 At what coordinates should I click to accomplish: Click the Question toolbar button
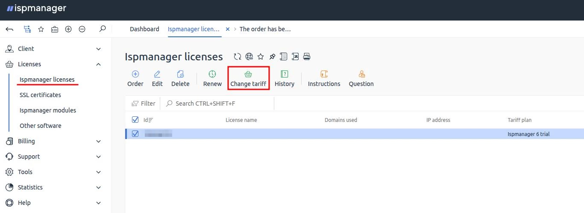(361, 79)
